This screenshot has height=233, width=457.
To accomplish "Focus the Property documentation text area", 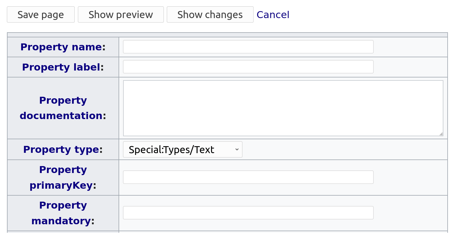I will [x=283, y=108].
